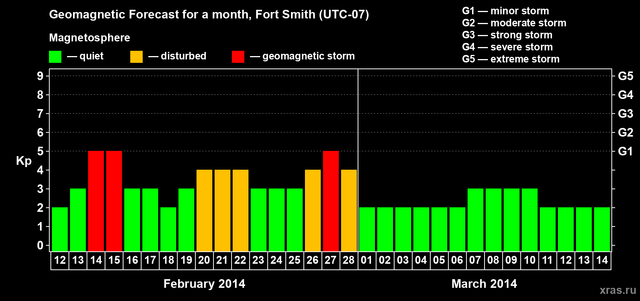Click the right axis label G3

click(x=626, y=114)
